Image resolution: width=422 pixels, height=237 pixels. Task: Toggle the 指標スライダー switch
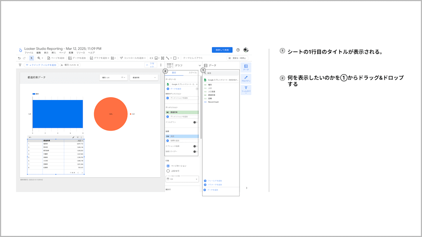[195, 152]
